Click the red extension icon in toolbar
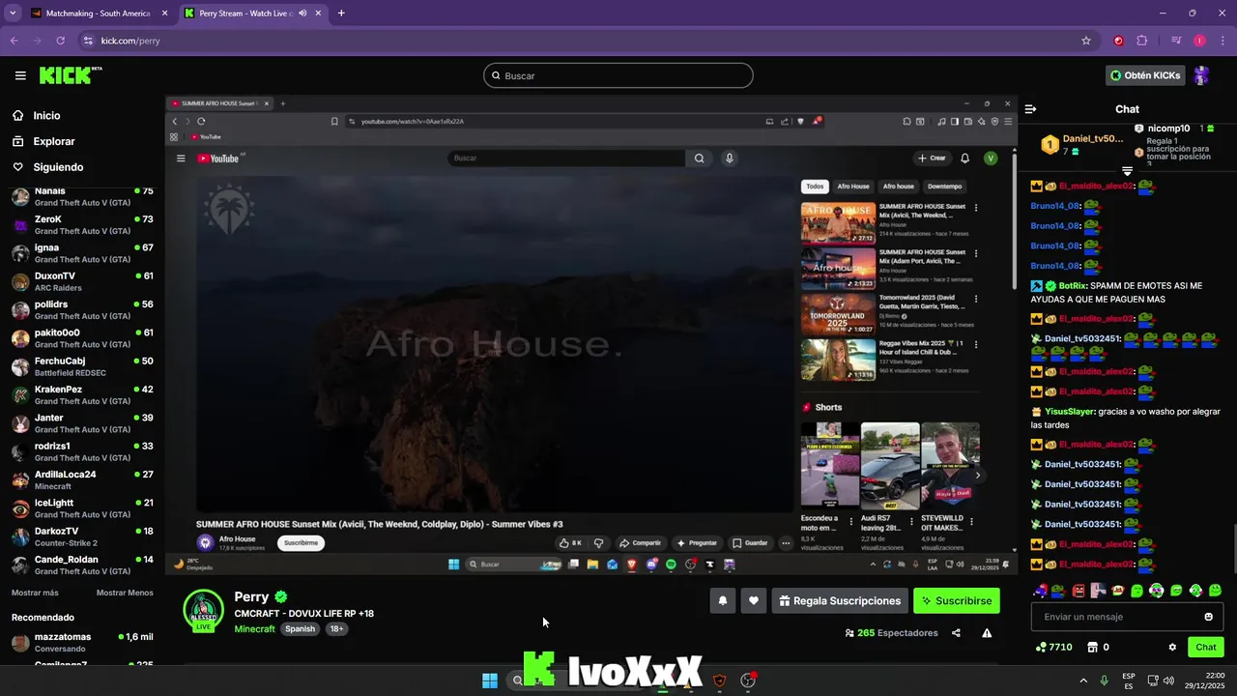Viewport: 1237px width, 696px height. (x=1118, y=41)
